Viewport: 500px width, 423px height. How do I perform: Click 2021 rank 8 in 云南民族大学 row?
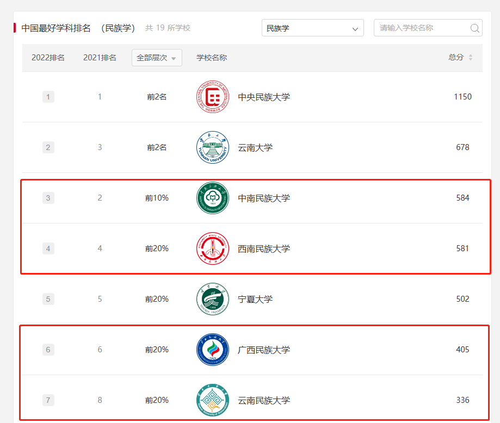[x=100, y=400]
